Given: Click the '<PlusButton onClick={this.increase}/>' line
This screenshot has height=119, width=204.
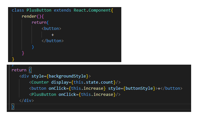Looking at the screenshot, I should coord(75,95).
